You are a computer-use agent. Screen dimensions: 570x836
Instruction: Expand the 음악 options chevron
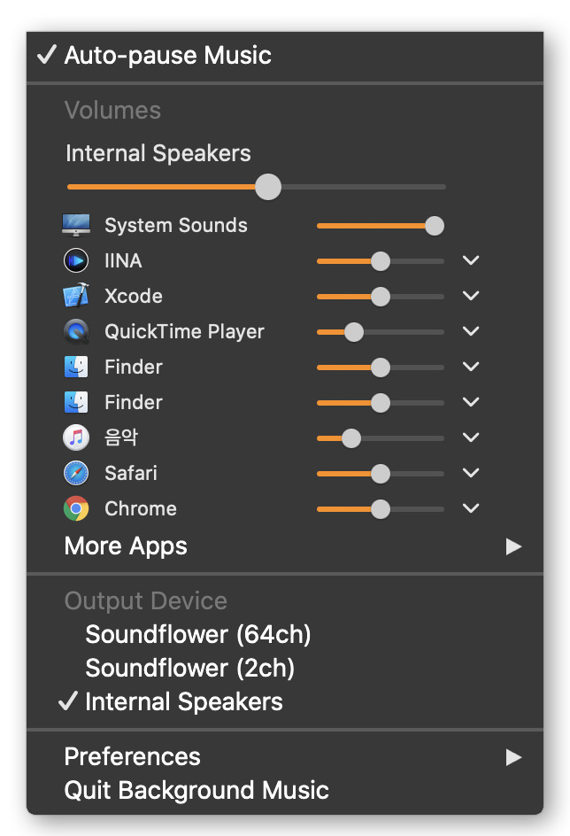(x=471, y=437)
